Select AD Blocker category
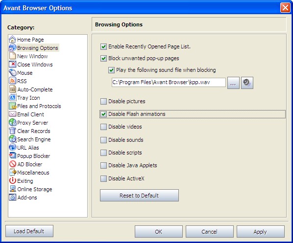This screenshot has width=293, height=243. pos(30,164)
